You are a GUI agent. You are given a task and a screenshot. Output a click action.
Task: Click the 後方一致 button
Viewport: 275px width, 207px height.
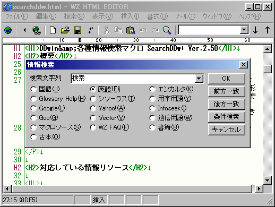(227, 104)
